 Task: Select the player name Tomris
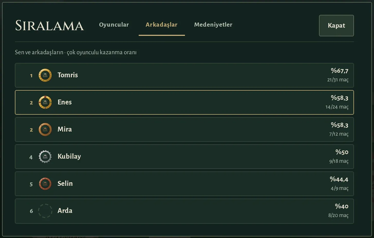pyautogui.click(x=68, y=75)
